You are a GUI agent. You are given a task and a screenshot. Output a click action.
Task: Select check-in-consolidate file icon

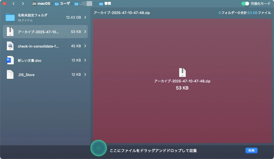coord(10,46)
